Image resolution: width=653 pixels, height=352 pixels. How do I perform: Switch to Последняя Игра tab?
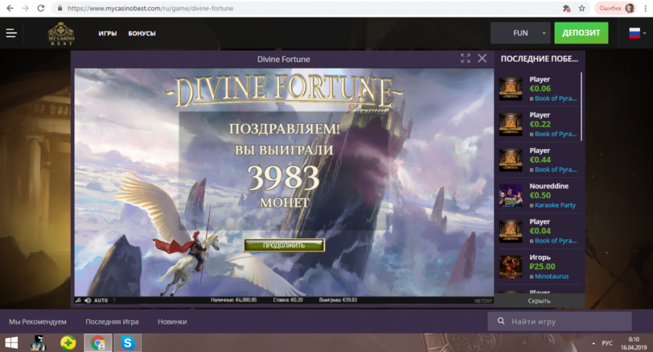pyautogui.click(x=112, y=322)
